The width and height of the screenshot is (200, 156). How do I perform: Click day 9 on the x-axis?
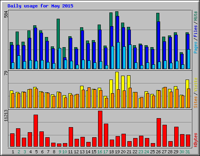click(60, 152)
